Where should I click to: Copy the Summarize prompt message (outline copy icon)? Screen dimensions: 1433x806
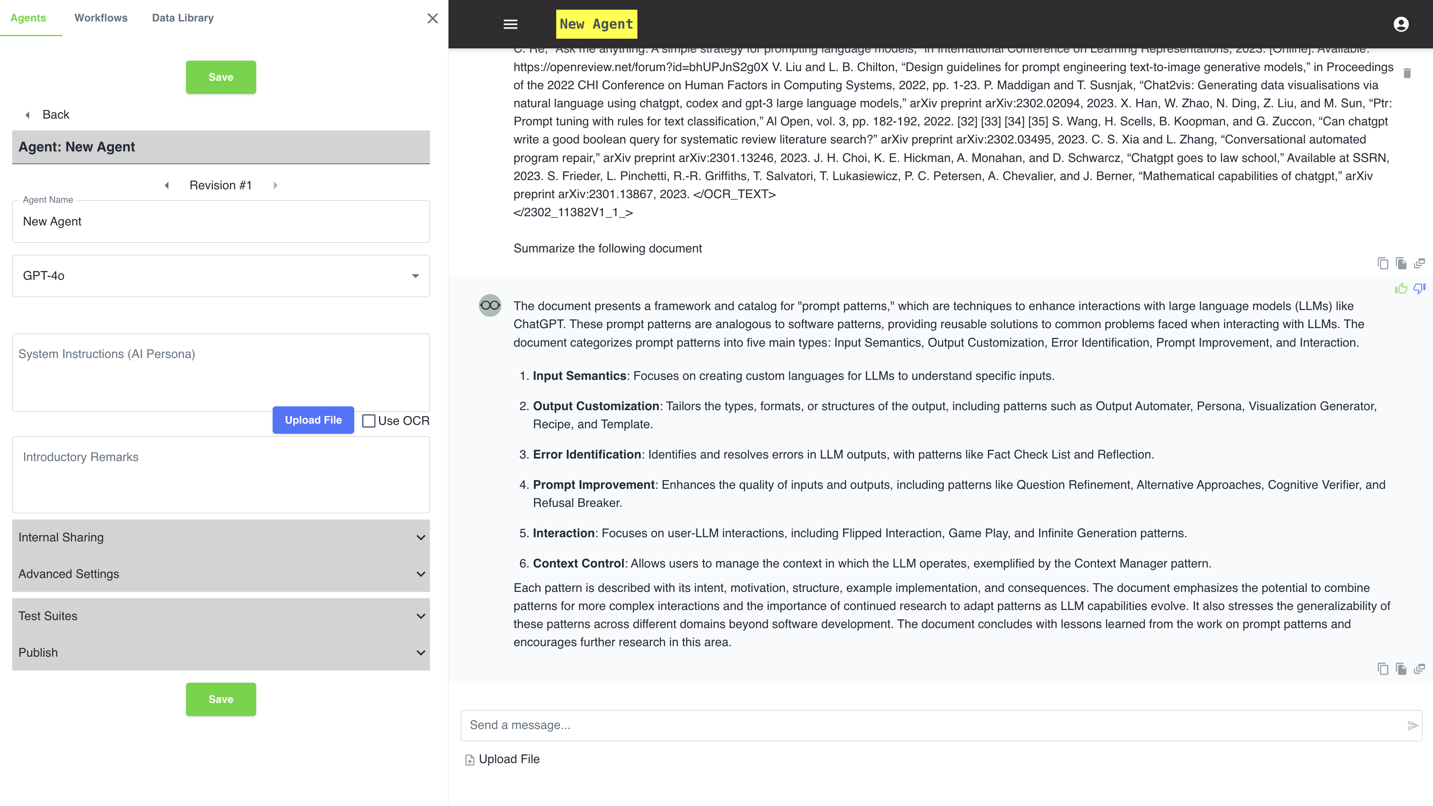[x=1383, y=263]
